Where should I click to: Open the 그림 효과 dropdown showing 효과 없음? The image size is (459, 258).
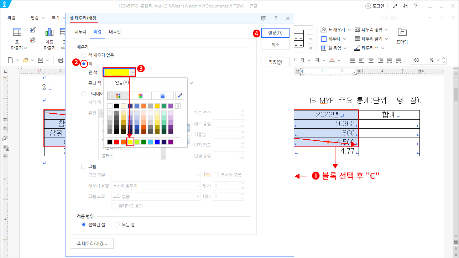pyautogui.click(x=198, y=196)
